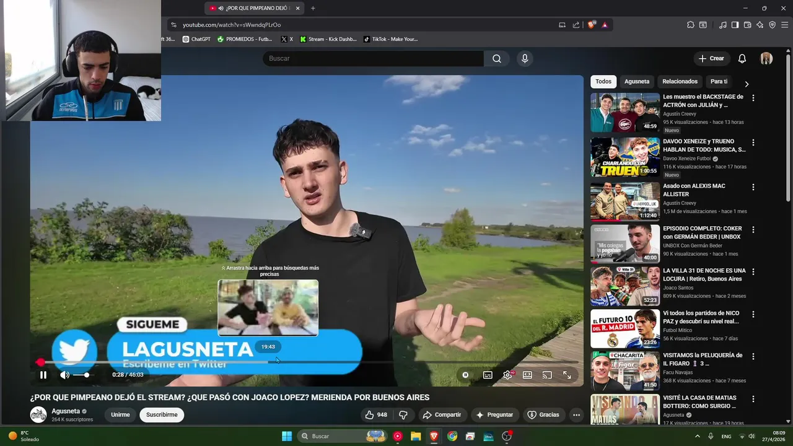Pause the video with the pause button
The height and width of the screenshot is (446, 793).
[43, 375]
